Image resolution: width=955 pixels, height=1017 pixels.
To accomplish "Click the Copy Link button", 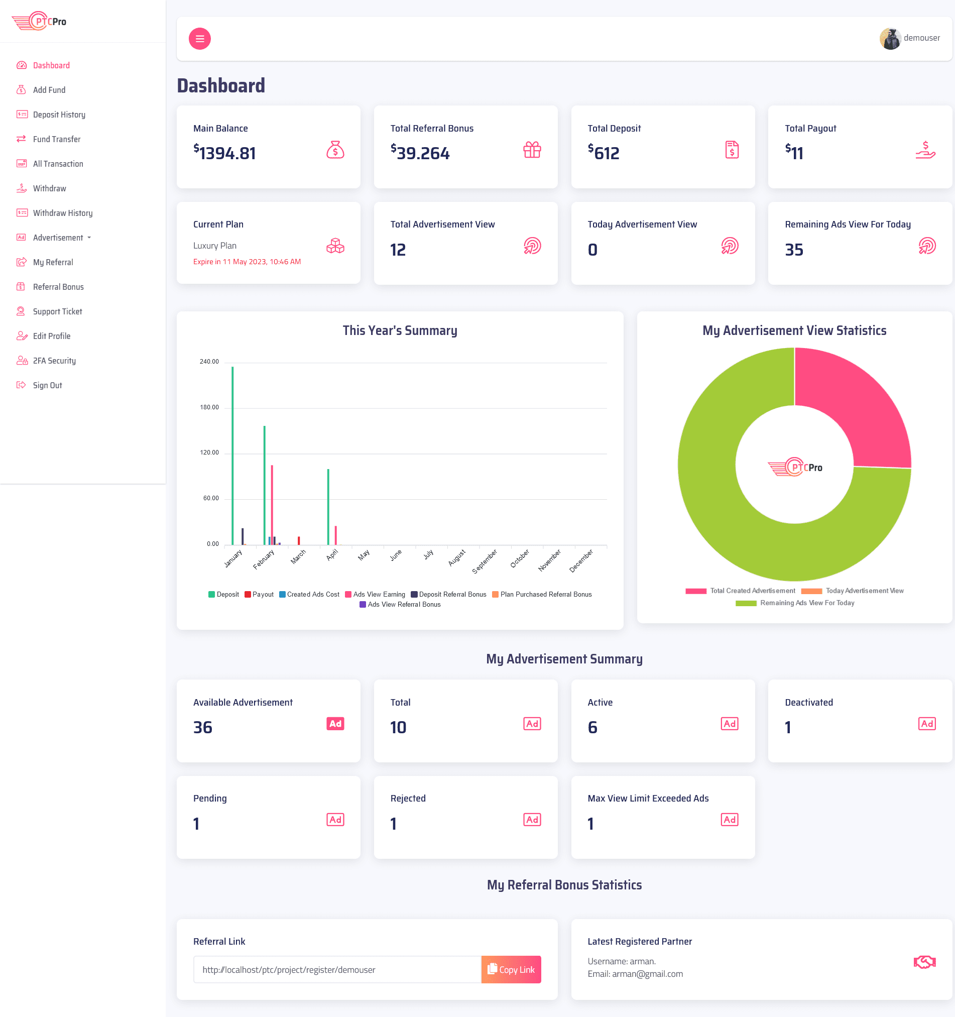I will click(x=511, y=970).
